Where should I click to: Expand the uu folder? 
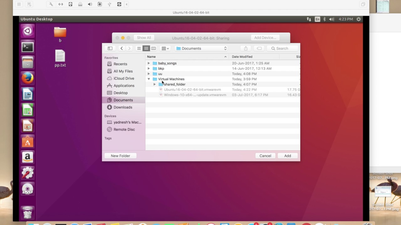click(149, 74)
